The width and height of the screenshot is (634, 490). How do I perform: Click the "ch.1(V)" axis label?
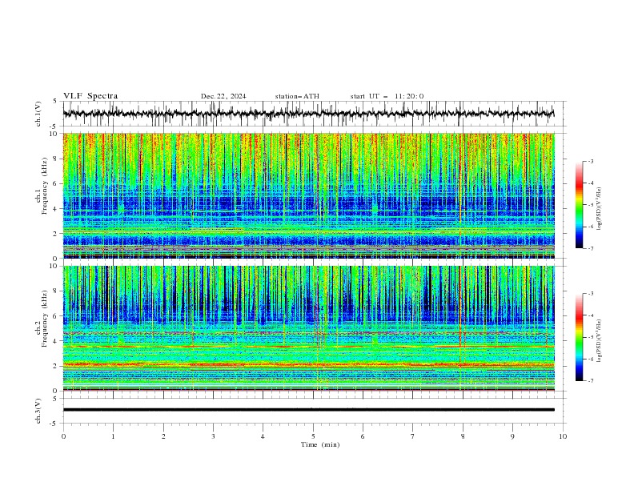pos(38,114)
